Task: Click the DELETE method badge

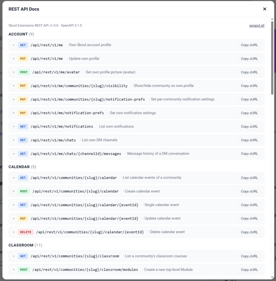Action: tap(26, 232)
